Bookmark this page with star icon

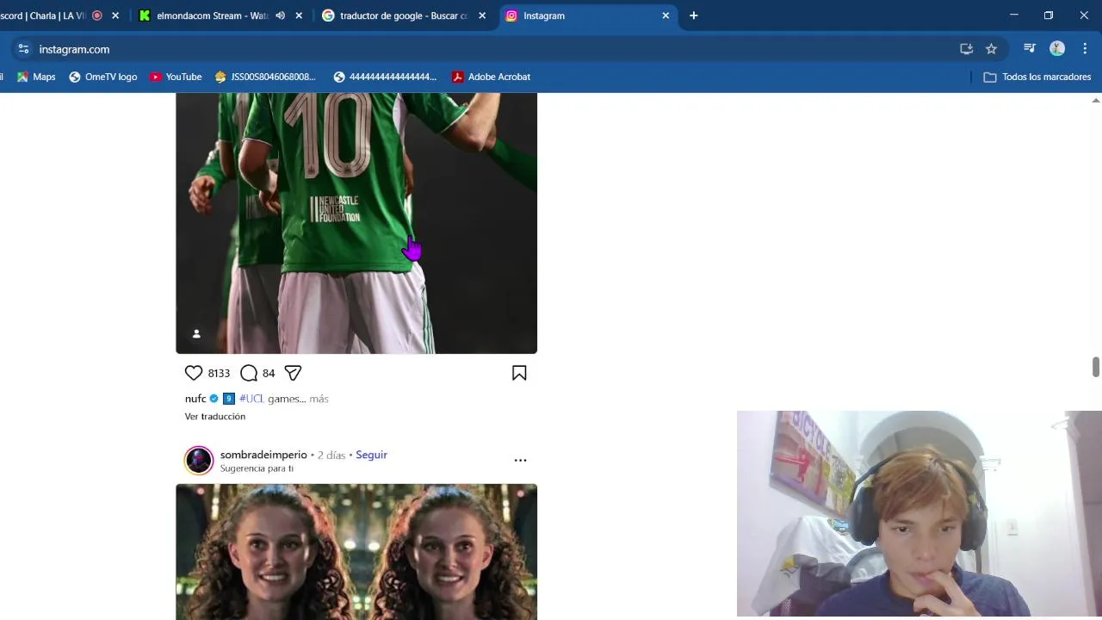[991, 49]
